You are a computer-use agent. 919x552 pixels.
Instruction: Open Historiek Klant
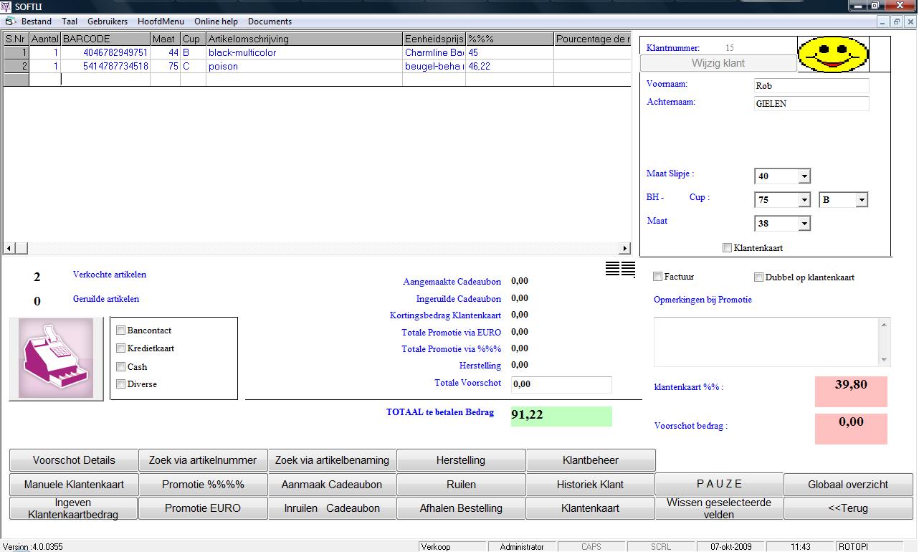pos(591,485)
